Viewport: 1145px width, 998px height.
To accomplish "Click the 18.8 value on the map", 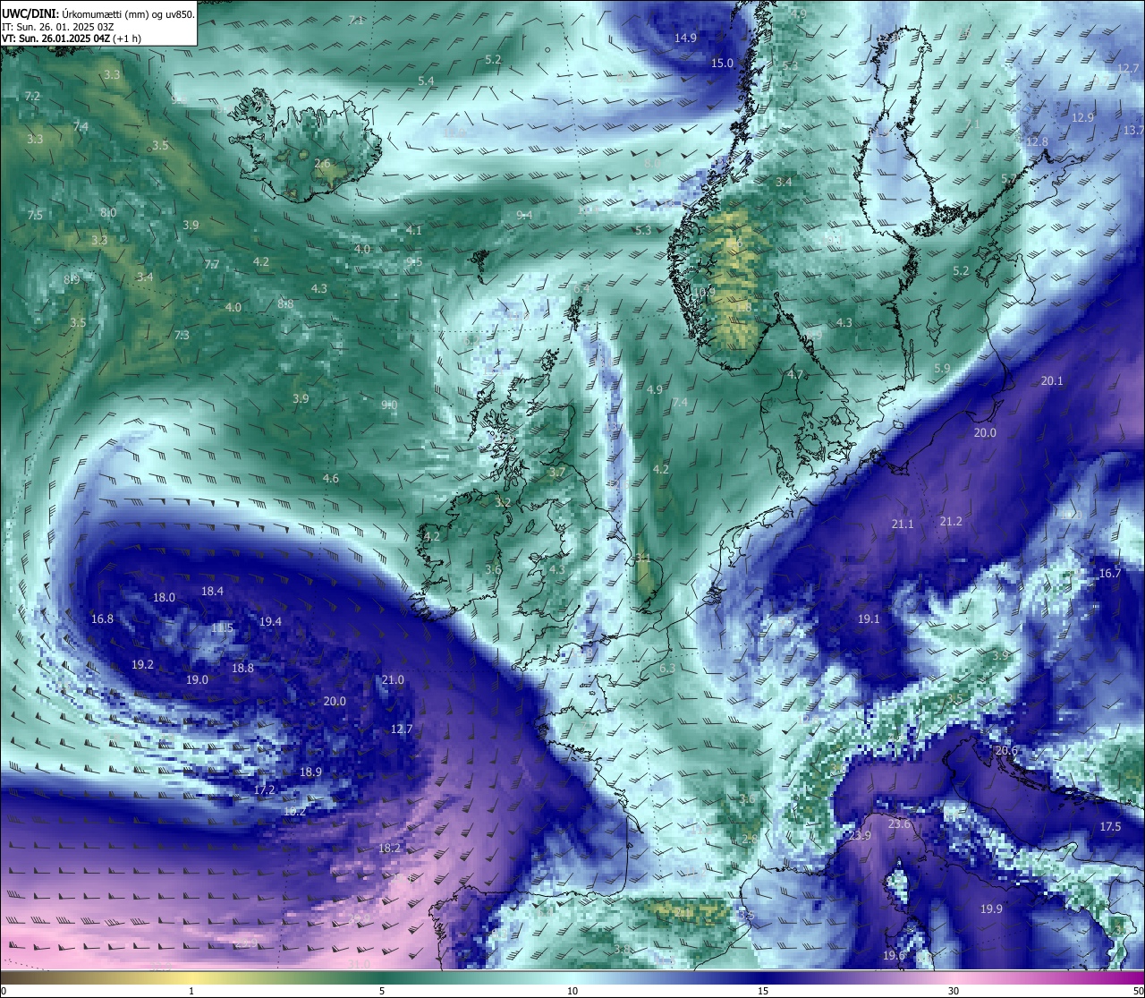I will coord(242,669).
